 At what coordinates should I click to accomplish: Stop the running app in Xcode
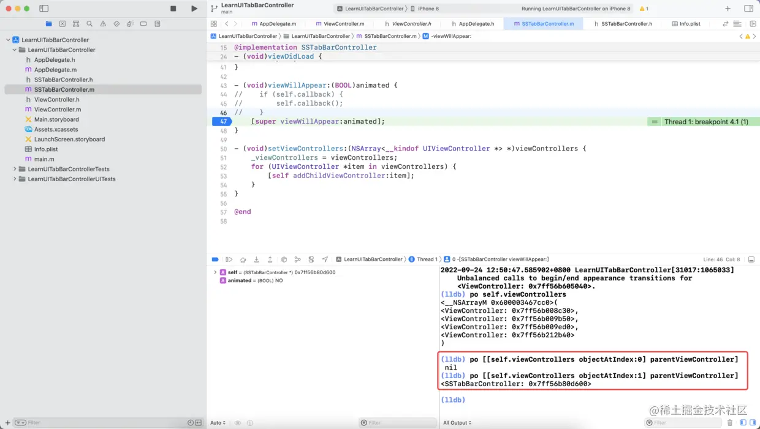(x=173, y=9)
